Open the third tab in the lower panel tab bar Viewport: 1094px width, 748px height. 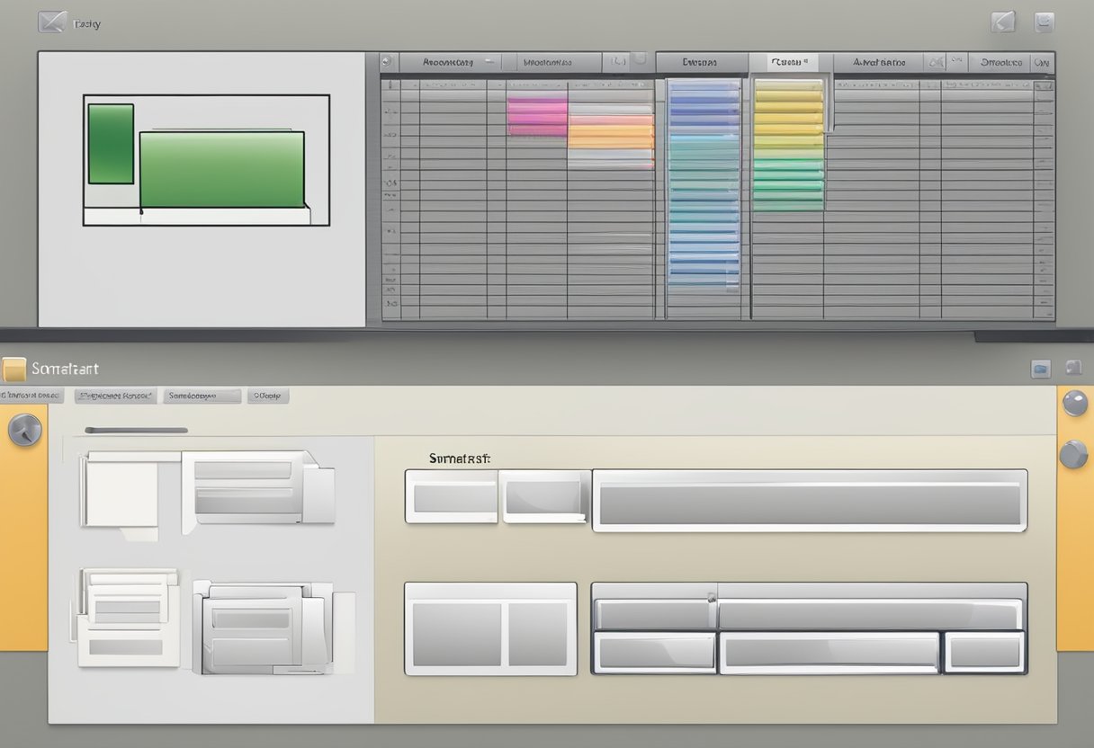click(203, 396)
